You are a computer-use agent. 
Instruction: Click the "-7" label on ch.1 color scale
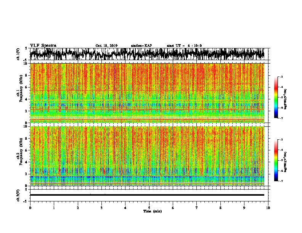tap(281, 118)
